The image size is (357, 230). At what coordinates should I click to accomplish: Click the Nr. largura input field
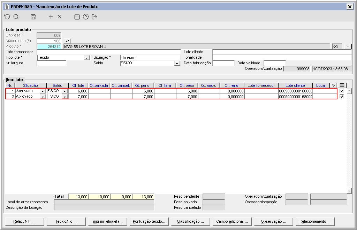click(x=52, y=63)
